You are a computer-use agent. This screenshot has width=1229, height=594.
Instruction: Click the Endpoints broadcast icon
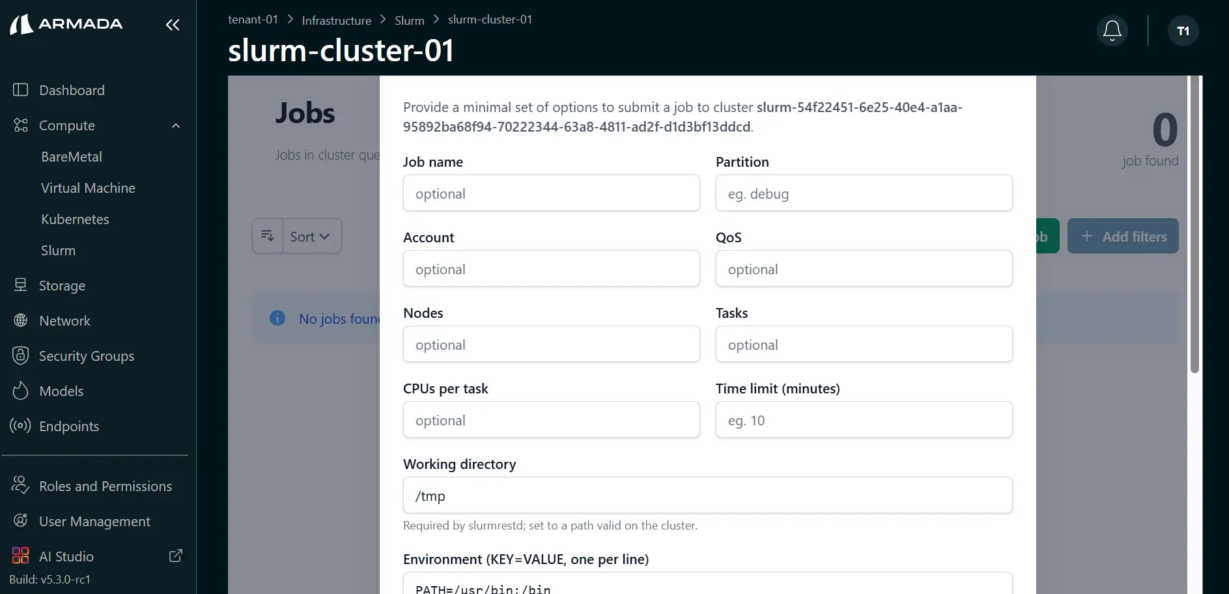coord(20,426)
